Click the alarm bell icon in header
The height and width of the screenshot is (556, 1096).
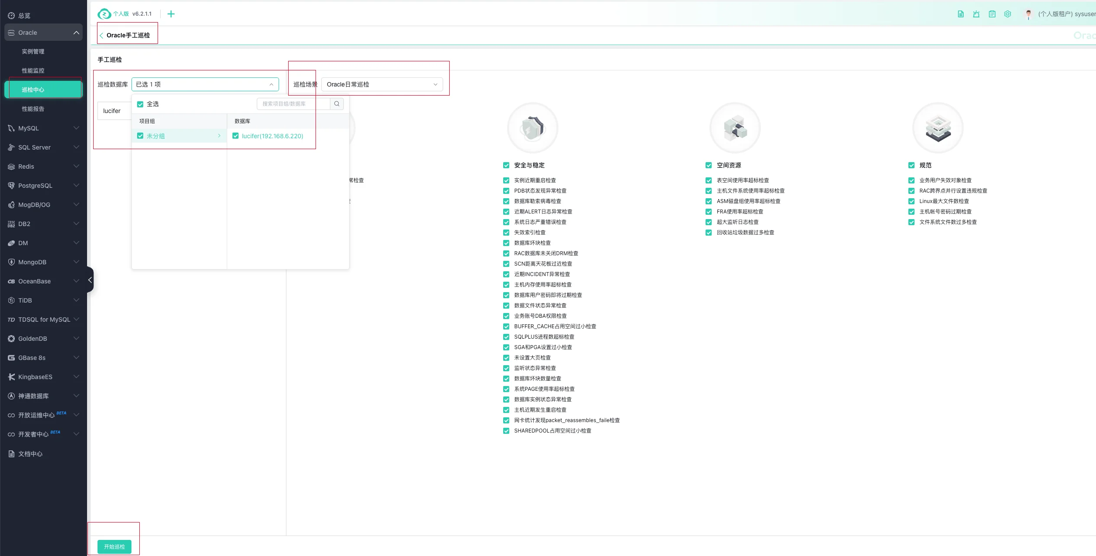[x=976, y=14]
